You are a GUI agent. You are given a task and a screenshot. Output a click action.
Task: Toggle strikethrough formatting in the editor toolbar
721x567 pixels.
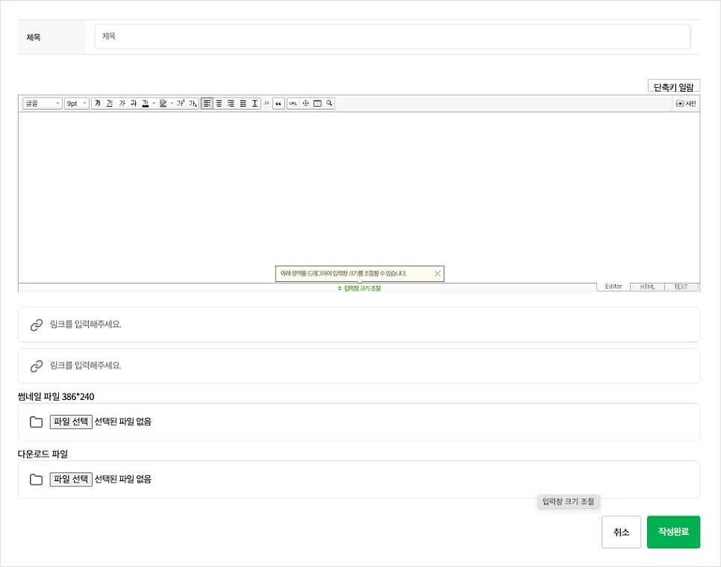click(x=134, y=104)
